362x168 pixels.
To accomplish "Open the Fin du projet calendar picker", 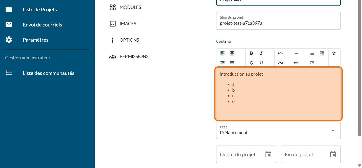I will pos(333,154).
